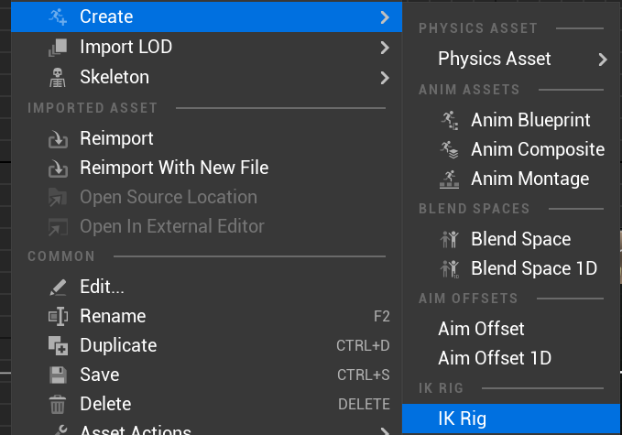Click the Anim Montage icon

(450, 179)
